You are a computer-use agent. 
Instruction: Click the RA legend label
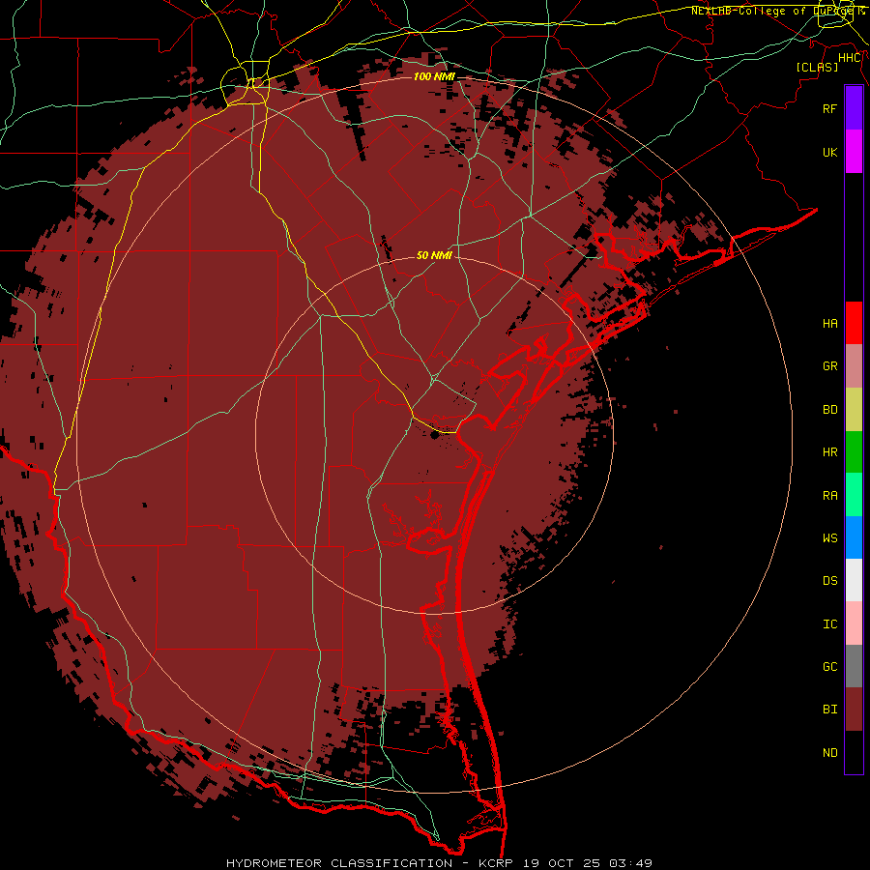pyautogui.click(x=830, y=496)
